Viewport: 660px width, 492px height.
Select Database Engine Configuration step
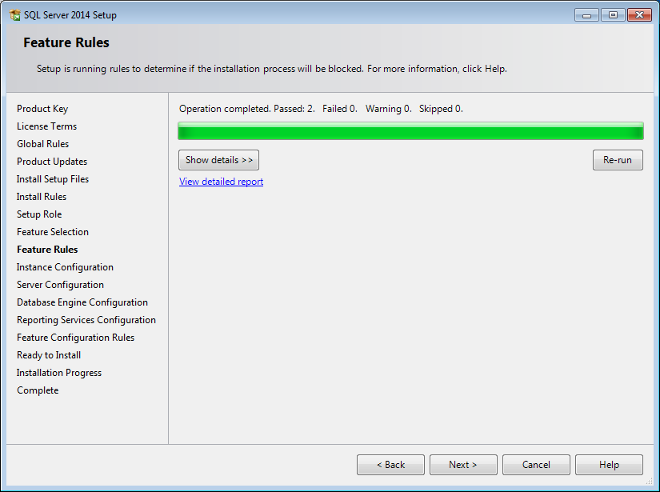pyautogui.click(x=82, y=302)
